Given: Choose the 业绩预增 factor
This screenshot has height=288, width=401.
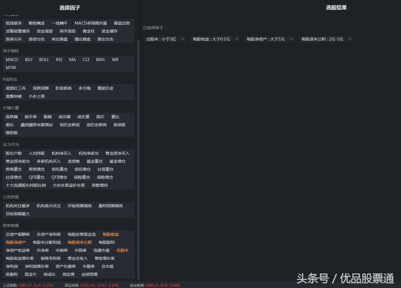Looking at the screenshot, I should click(89, 274).
